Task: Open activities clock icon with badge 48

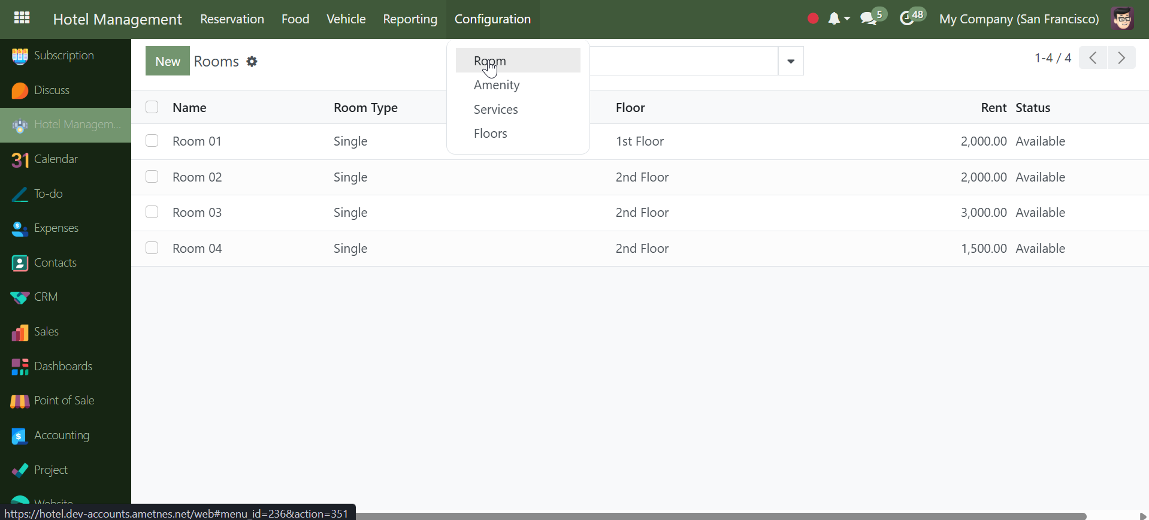Action: pos(909,19)
